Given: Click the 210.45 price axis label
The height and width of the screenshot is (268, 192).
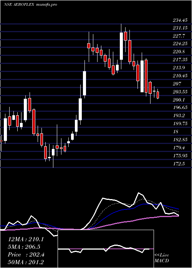Looking at the screenshot, I should 180,75.
